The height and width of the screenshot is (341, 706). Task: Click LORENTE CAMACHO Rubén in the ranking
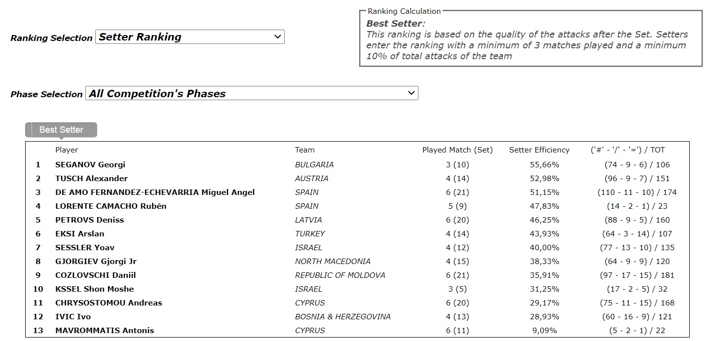click(x=111, y=206)
